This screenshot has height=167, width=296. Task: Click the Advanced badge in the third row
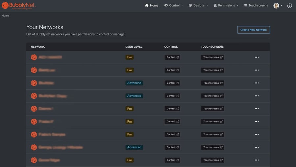click(134, 83)
